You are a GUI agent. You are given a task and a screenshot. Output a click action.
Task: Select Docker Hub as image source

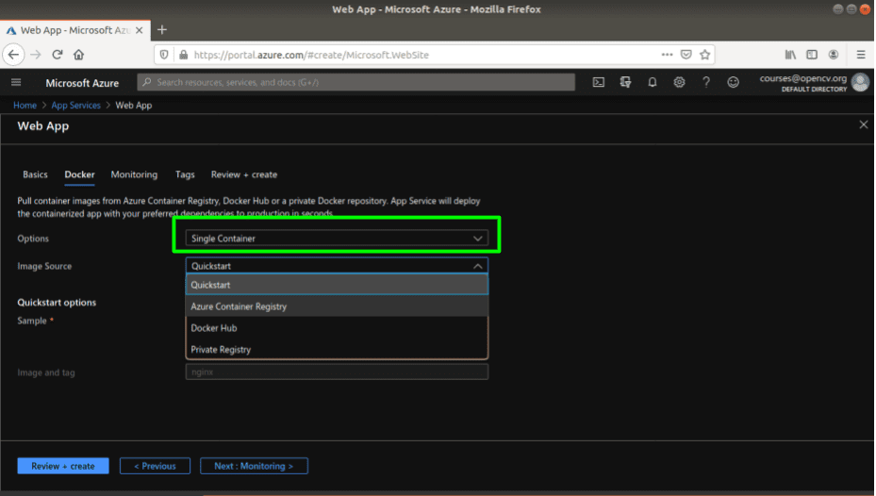point(337,328)
